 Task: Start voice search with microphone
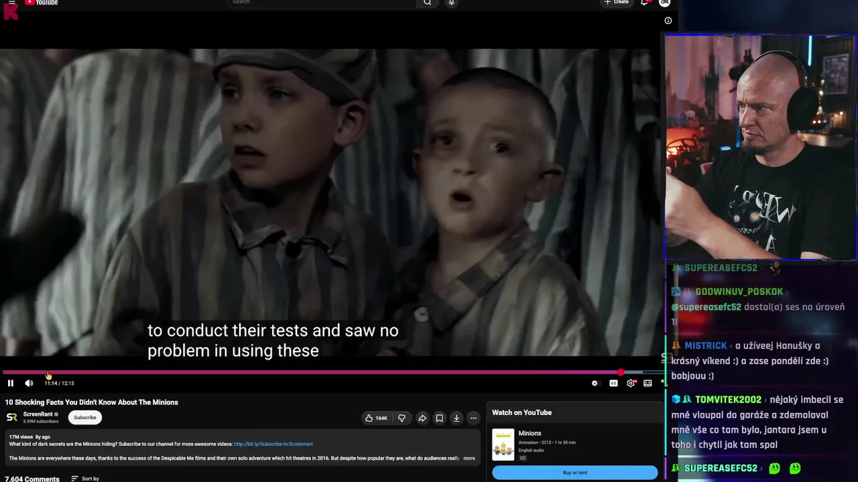451,3
